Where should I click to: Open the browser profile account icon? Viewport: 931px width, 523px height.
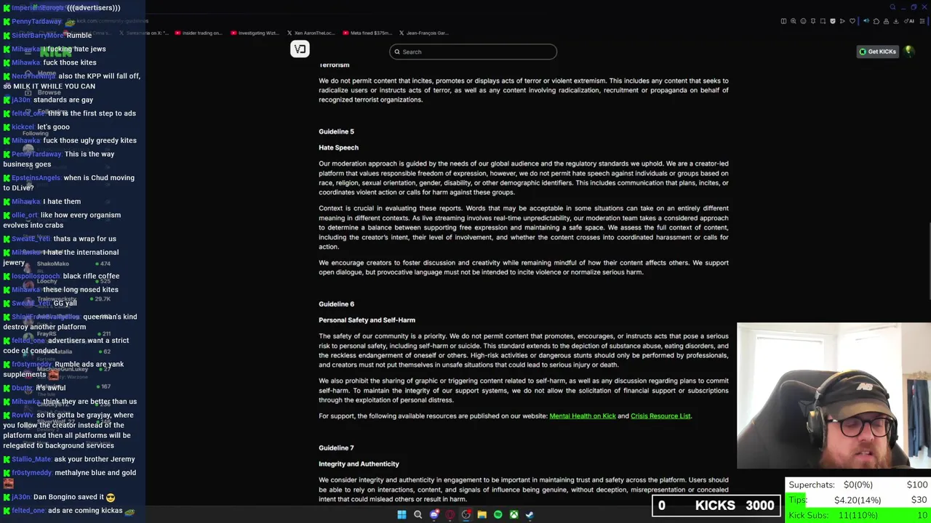886,21
